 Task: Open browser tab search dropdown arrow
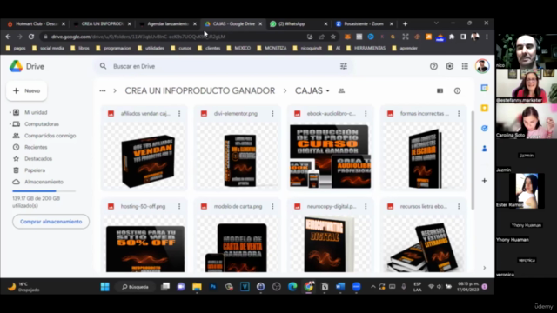[436, 23]
